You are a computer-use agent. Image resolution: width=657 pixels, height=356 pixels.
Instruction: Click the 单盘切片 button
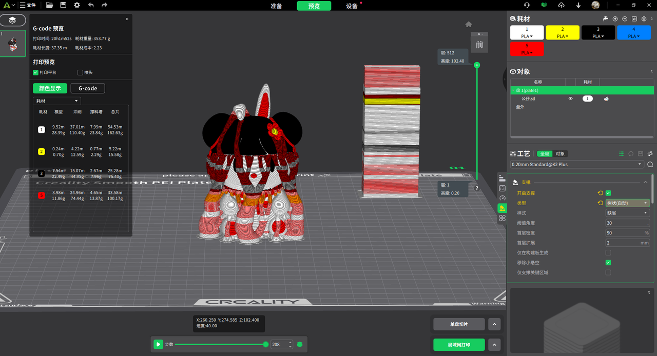(459, 324)
